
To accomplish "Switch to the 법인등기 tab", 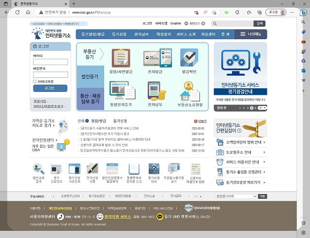I will tap(91, 76).
